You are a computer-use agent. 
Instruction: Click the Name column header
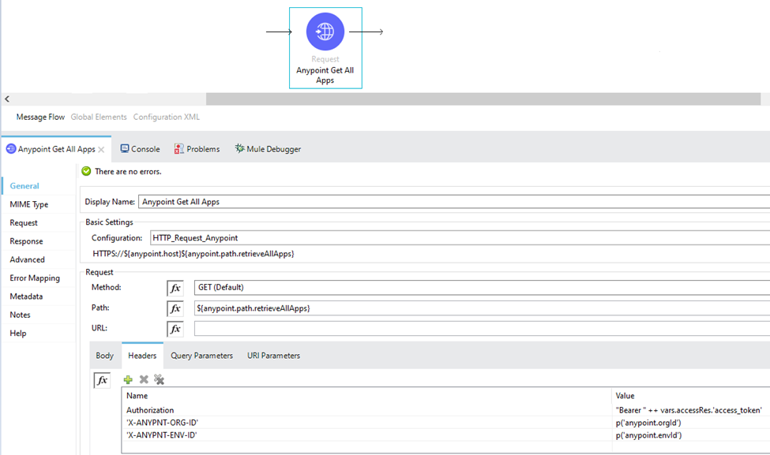[366, 396]
